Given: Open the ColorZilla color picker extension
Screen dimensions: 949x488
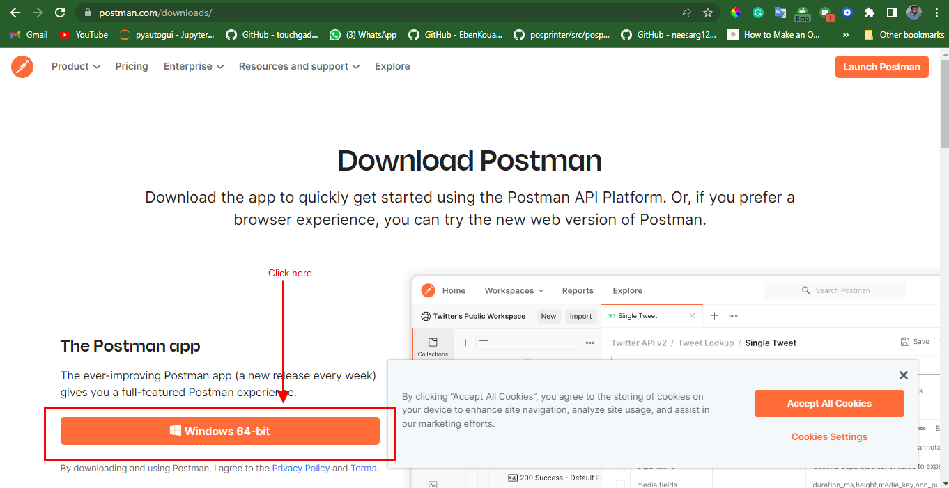Looking at the screenshot, I should coord(735,12).
